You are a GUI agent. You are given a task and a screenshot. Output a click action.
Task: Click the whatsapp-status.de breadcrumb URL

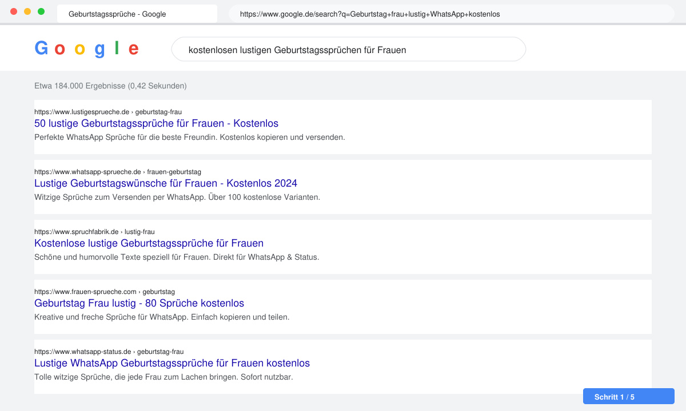click(x=109, y=352)
